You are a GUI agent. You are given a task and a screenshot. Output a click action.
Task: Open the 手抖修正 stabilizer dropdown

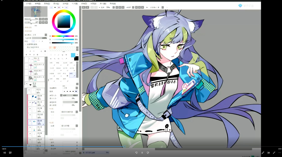click(x=163, y=7)
